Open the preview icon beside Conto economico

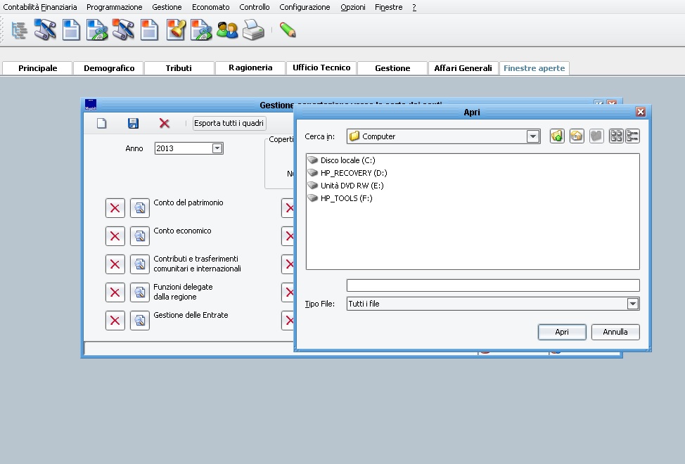pos(140,236)
